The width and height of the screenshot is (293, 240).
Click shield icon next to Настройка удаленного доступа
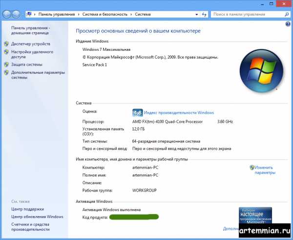point(6,52)
